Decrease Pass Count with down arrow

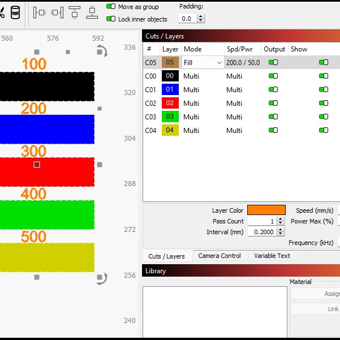(x=281, y=223)
